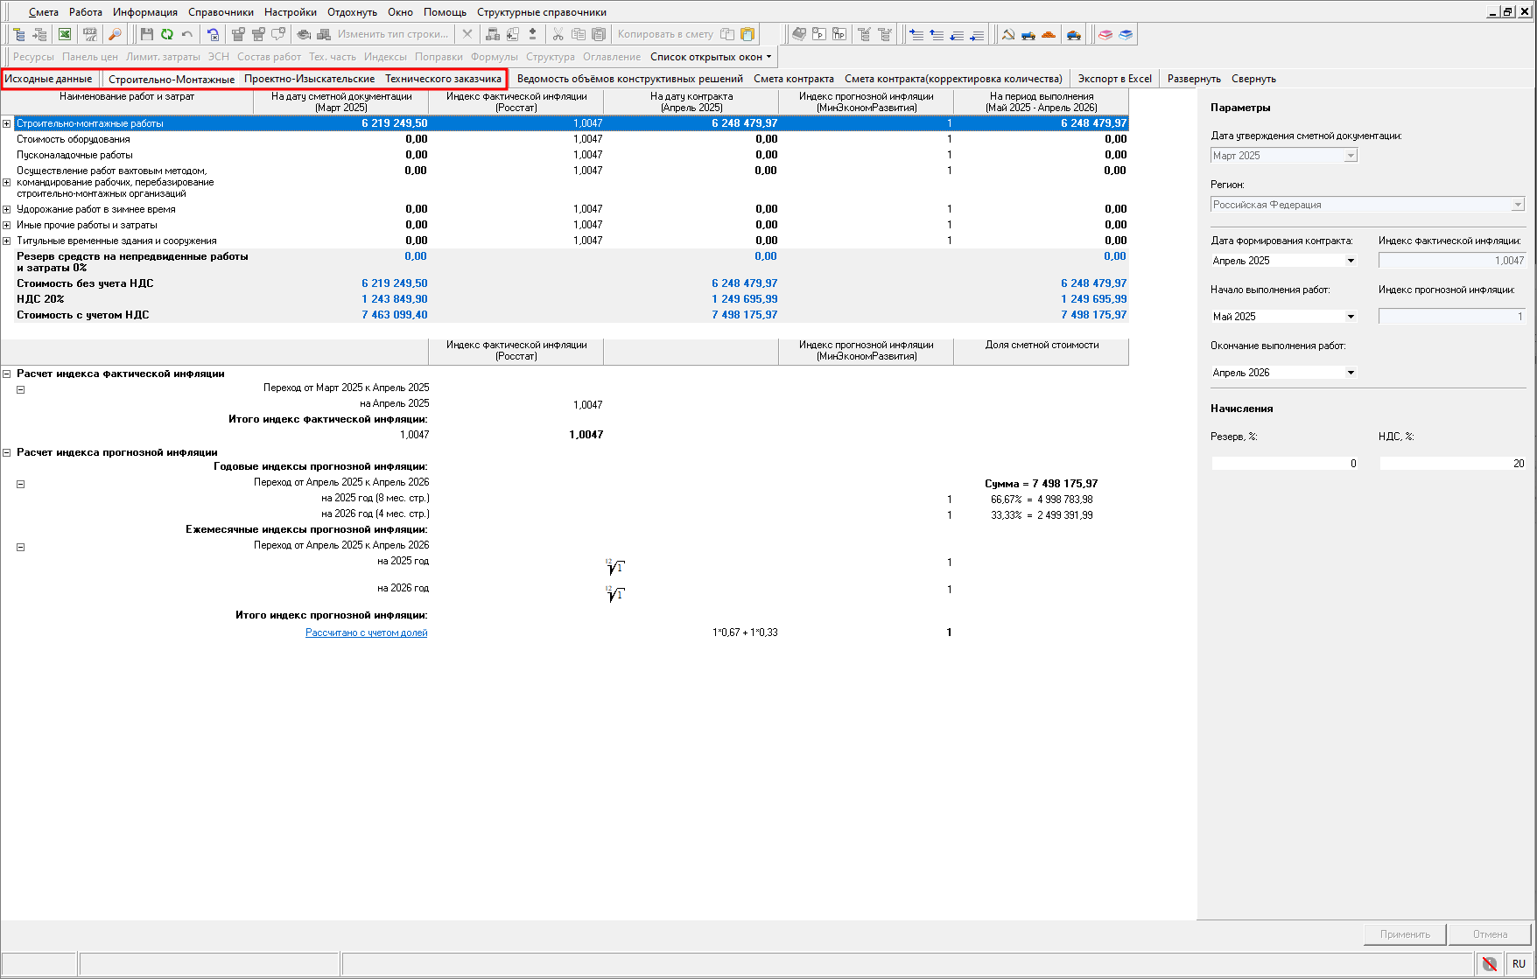Click the blue truck toolbar icon
Image resolution: width=1537 pixels, height=979 pixels.
point(1028,34)
